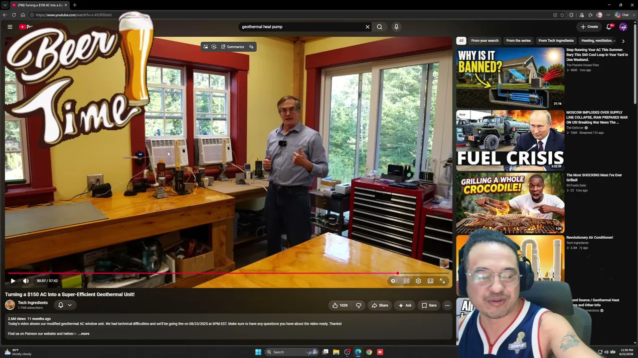Open the subscription notification bell dropdown
This screenshot has height=358, width=638.
tap(65, 305)
